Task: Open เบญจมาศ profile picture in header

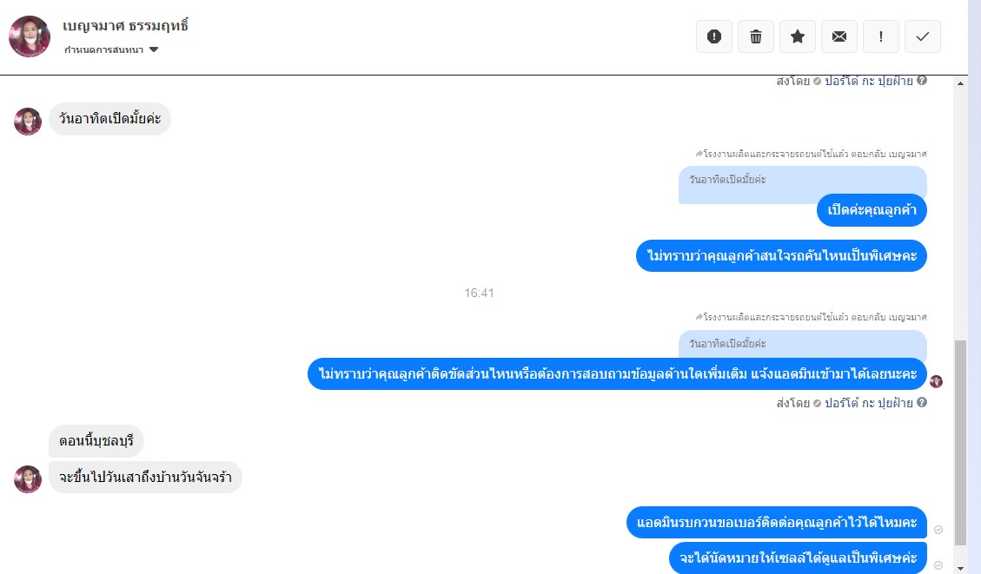Action: pos(30,36)
